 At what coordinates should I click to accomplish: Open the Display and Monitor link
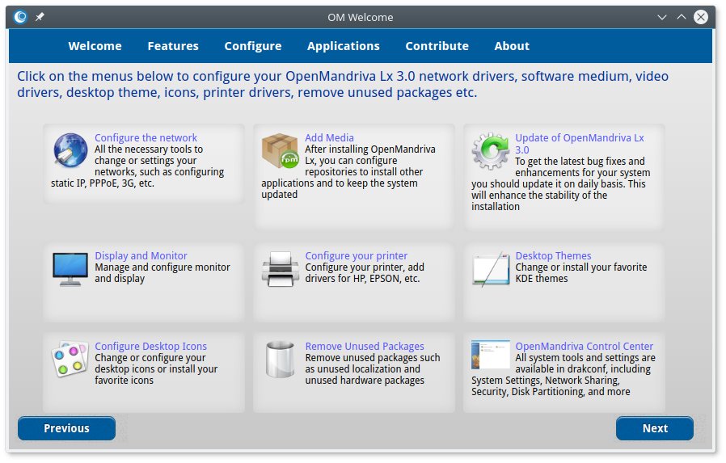click(141, 256)
